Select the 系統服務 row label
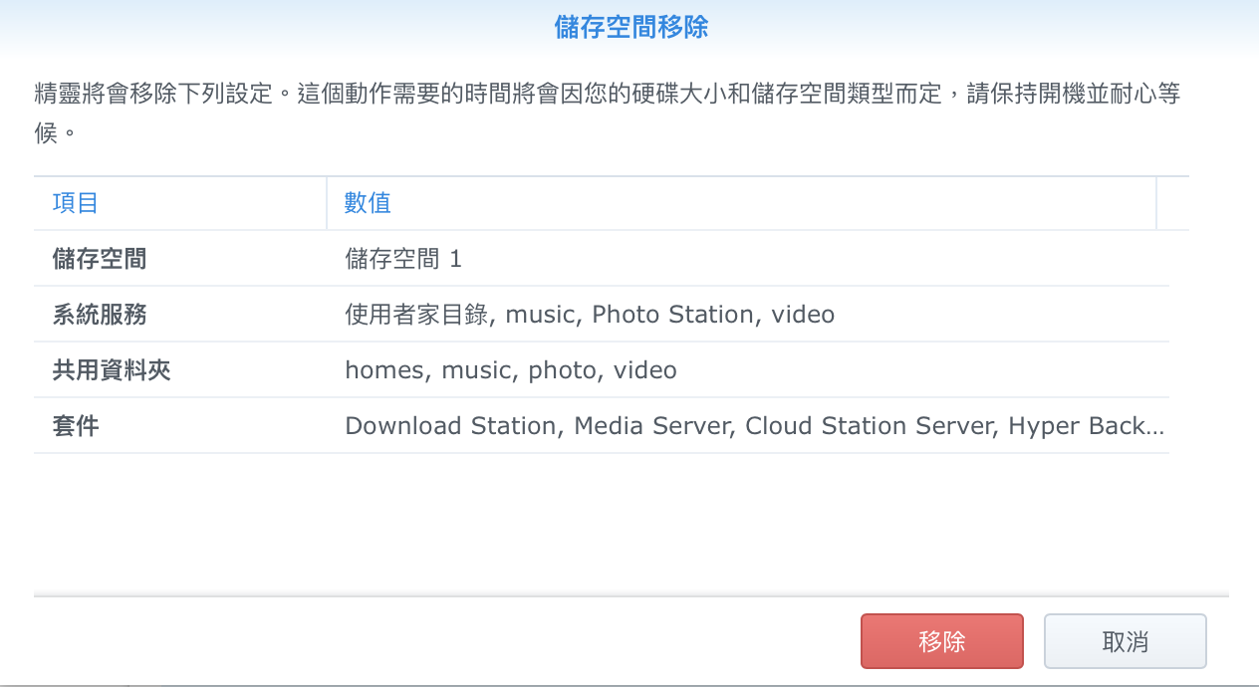The image size is (1259, 687). tap(100, 316)
